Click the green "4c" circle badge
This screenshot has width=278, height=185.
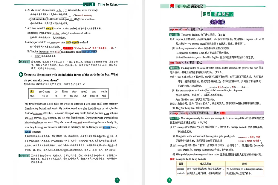point(21,75)
